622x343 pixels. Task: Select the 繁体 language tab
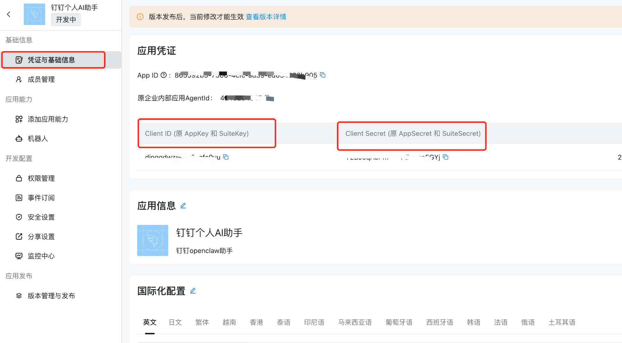tap(202, 322)
